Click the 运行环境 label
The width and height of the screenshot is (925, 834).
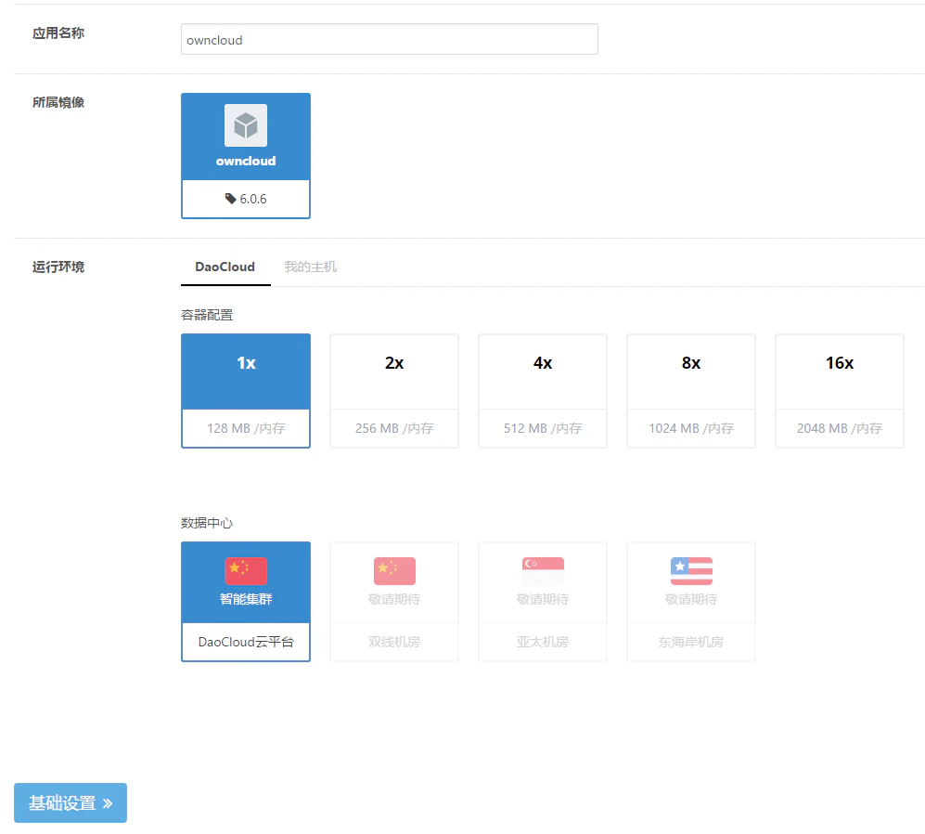[x=58, y=267]
